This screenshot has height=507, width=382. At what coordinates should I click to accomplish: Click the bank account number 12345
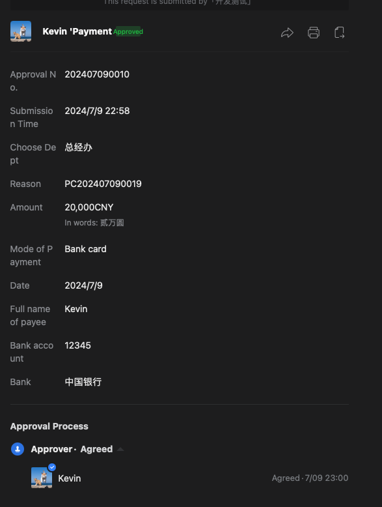[x=78, y=345]
